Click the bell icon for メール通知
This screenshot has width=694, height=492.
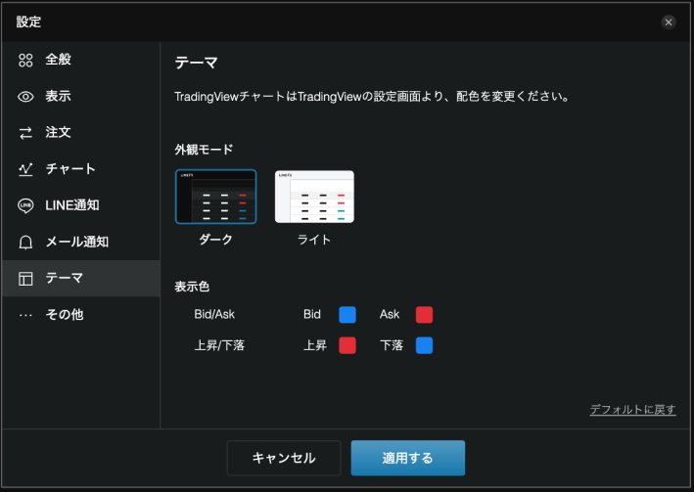tap(26, 242)
